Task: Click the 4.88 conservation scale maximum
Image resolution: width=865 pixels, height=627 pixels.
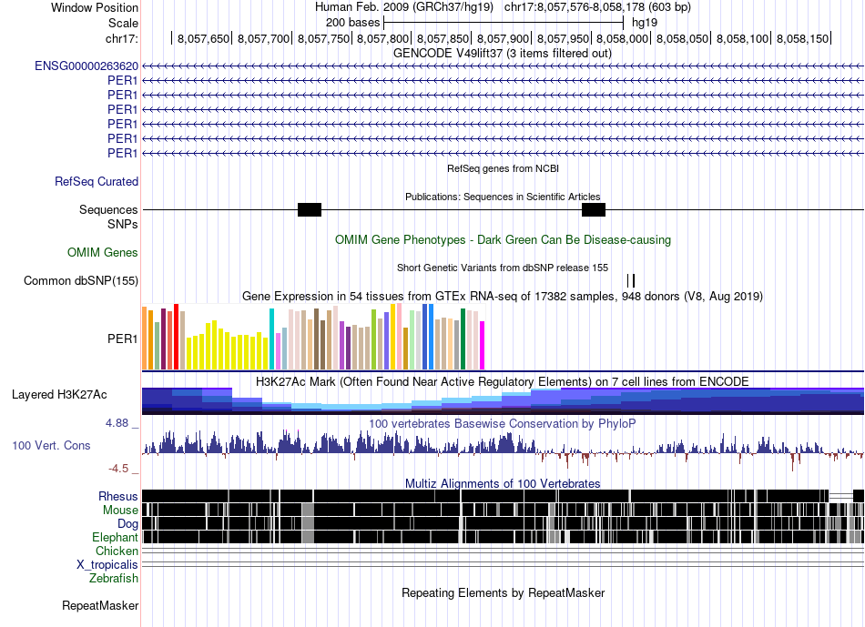Action: 117,423
